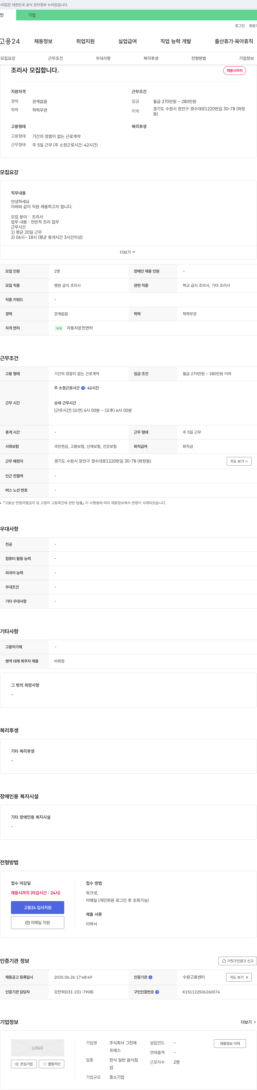Expand job description with 더보기
The image size is (257, 1090).
(127, 252)
